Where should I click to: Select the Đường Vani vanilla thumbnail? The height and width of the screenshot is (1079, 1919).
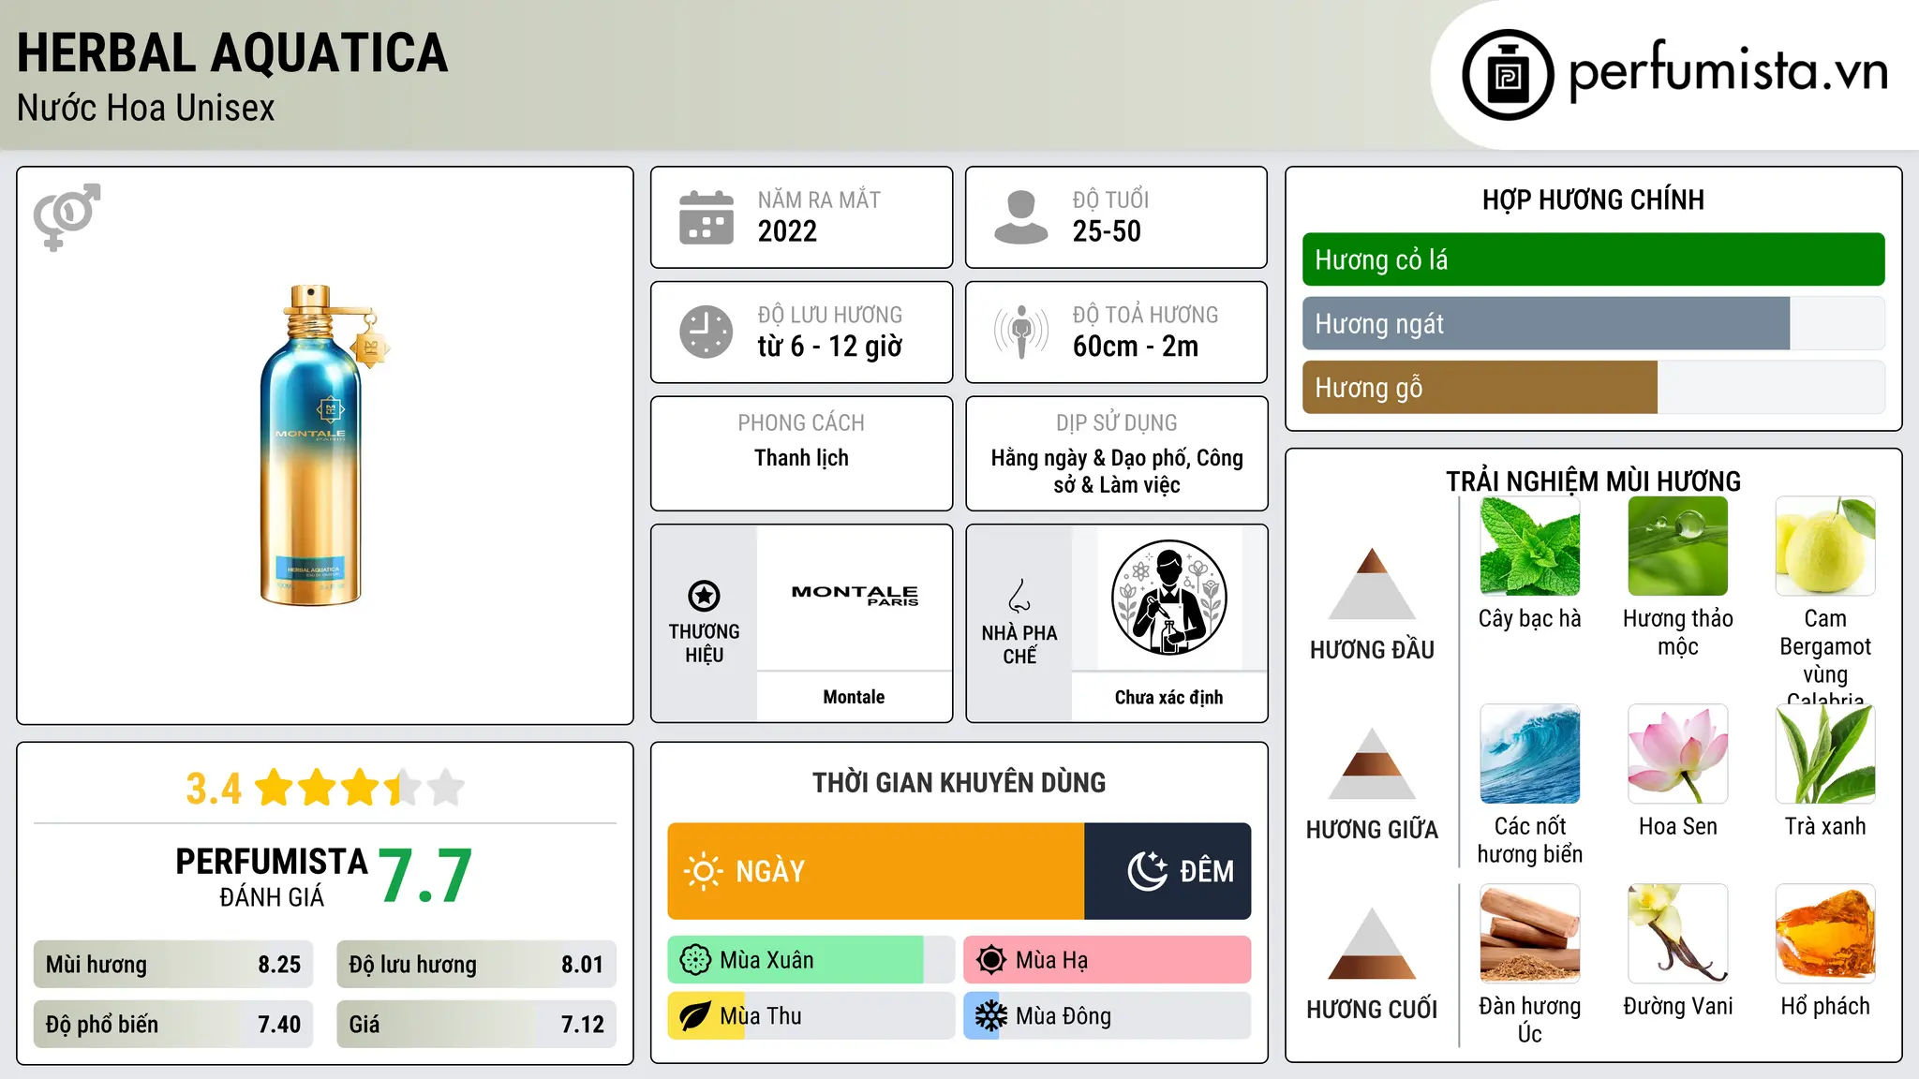click(x=1678, y=934)
